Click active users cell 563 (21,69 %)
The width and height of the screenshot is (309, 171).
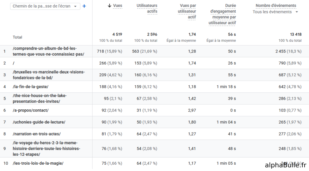[x=145, y=51]
